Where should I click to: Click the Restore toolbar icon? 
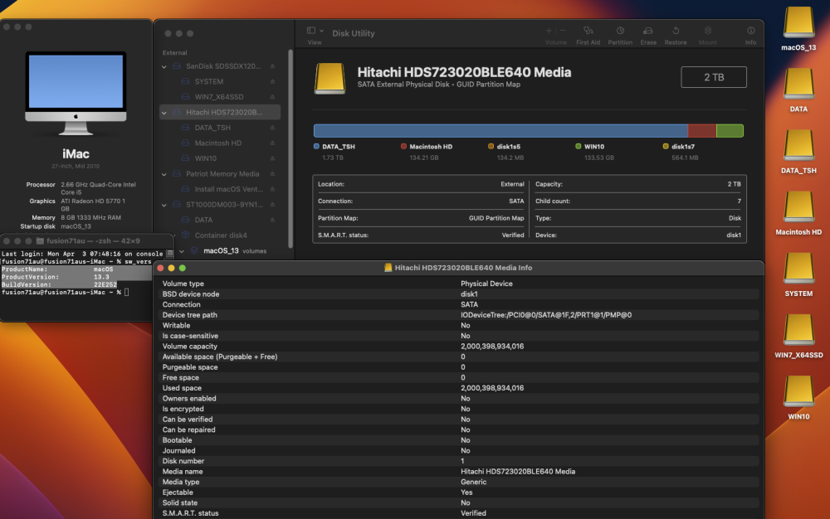click(x=676, y=32)
